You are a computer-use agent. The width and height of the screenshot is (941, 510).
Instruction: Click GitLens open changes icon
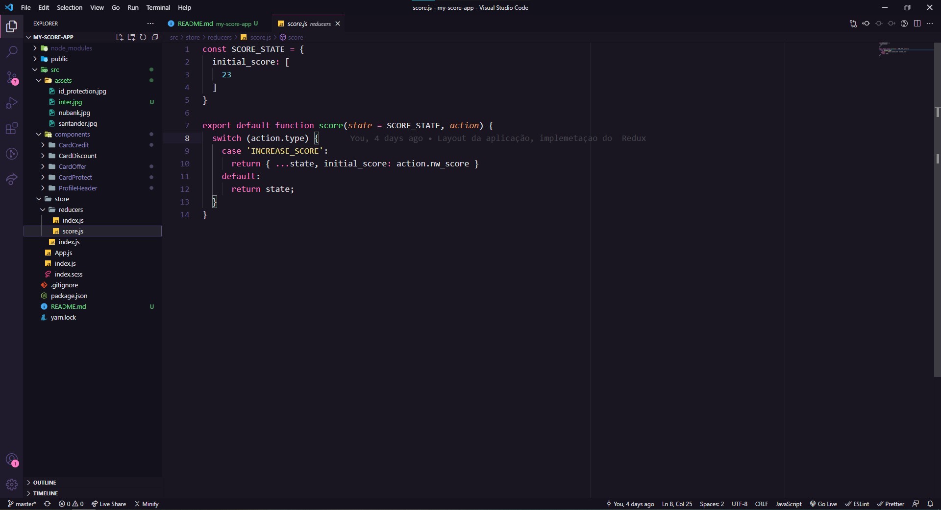(x=853, y=23)
